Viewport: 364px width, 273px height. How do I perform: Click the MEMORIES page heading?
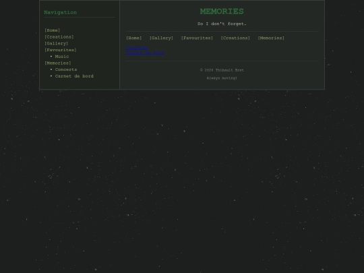[x=222, y=11]
